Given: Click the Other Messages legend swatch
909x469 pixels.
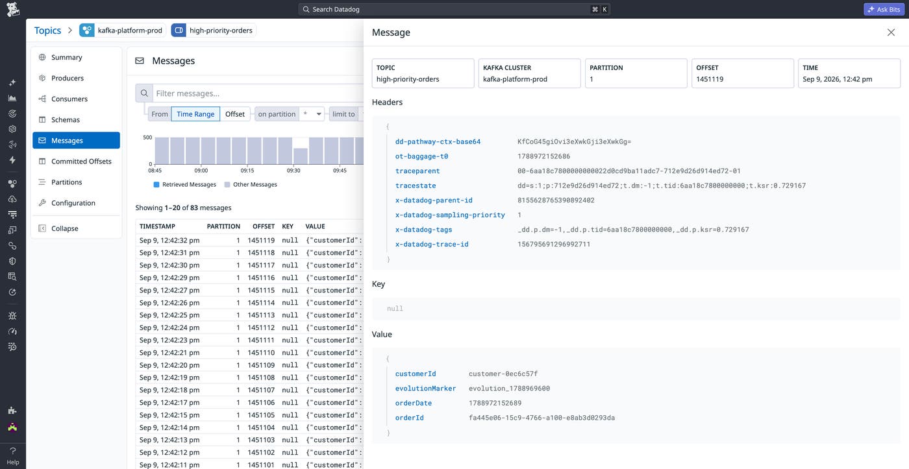Looking at the screenshot, I should point(227,185).
